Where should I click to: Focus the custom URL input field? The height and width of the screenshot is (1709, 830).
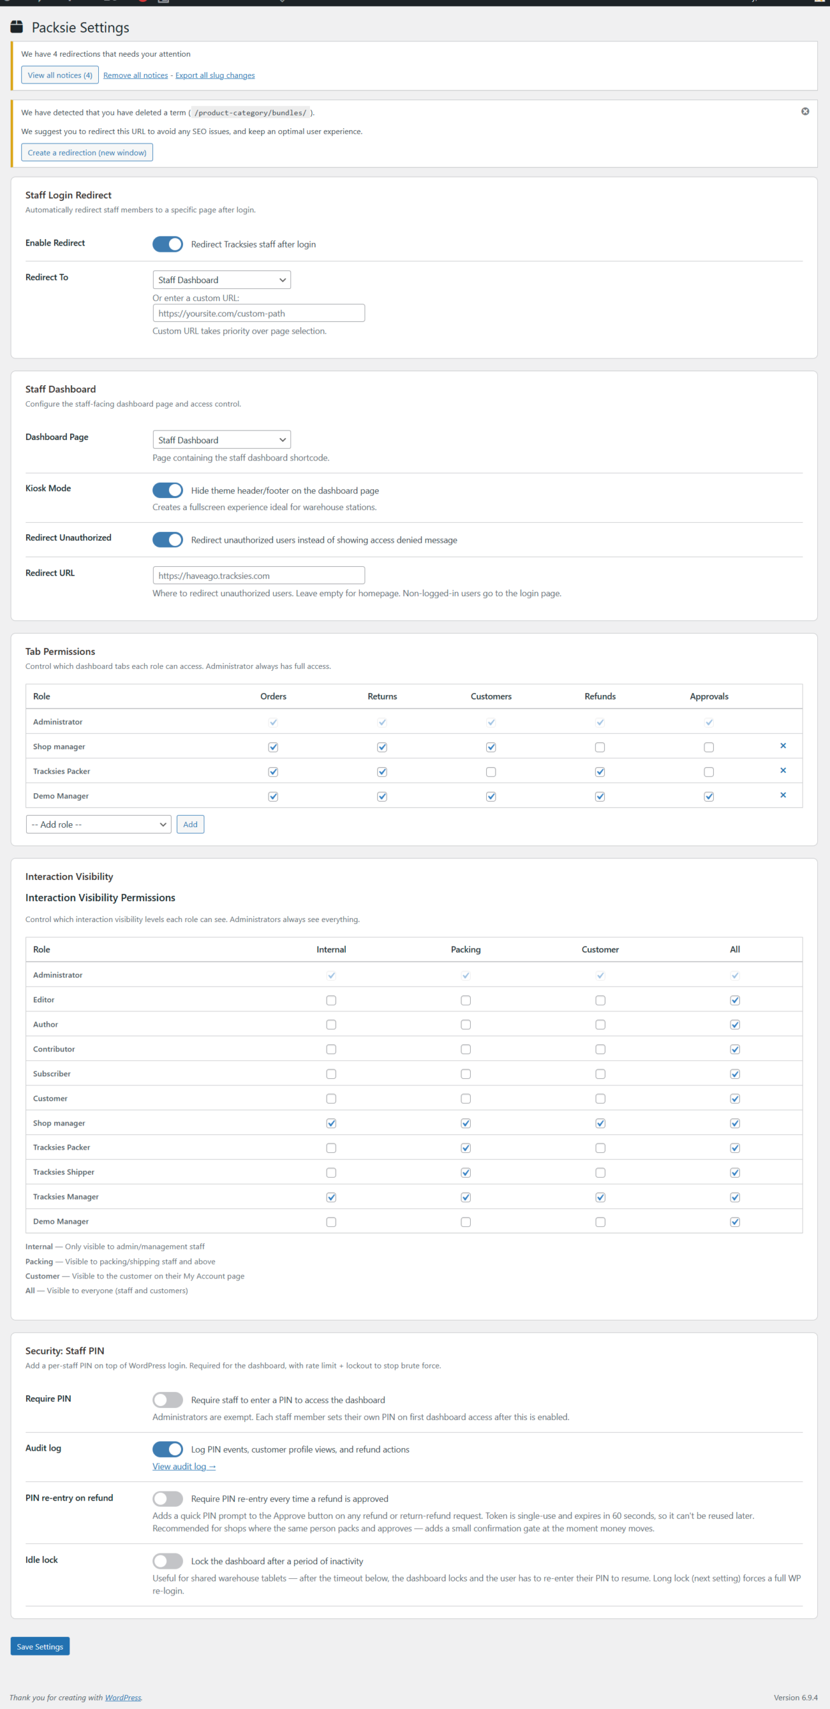258,313
